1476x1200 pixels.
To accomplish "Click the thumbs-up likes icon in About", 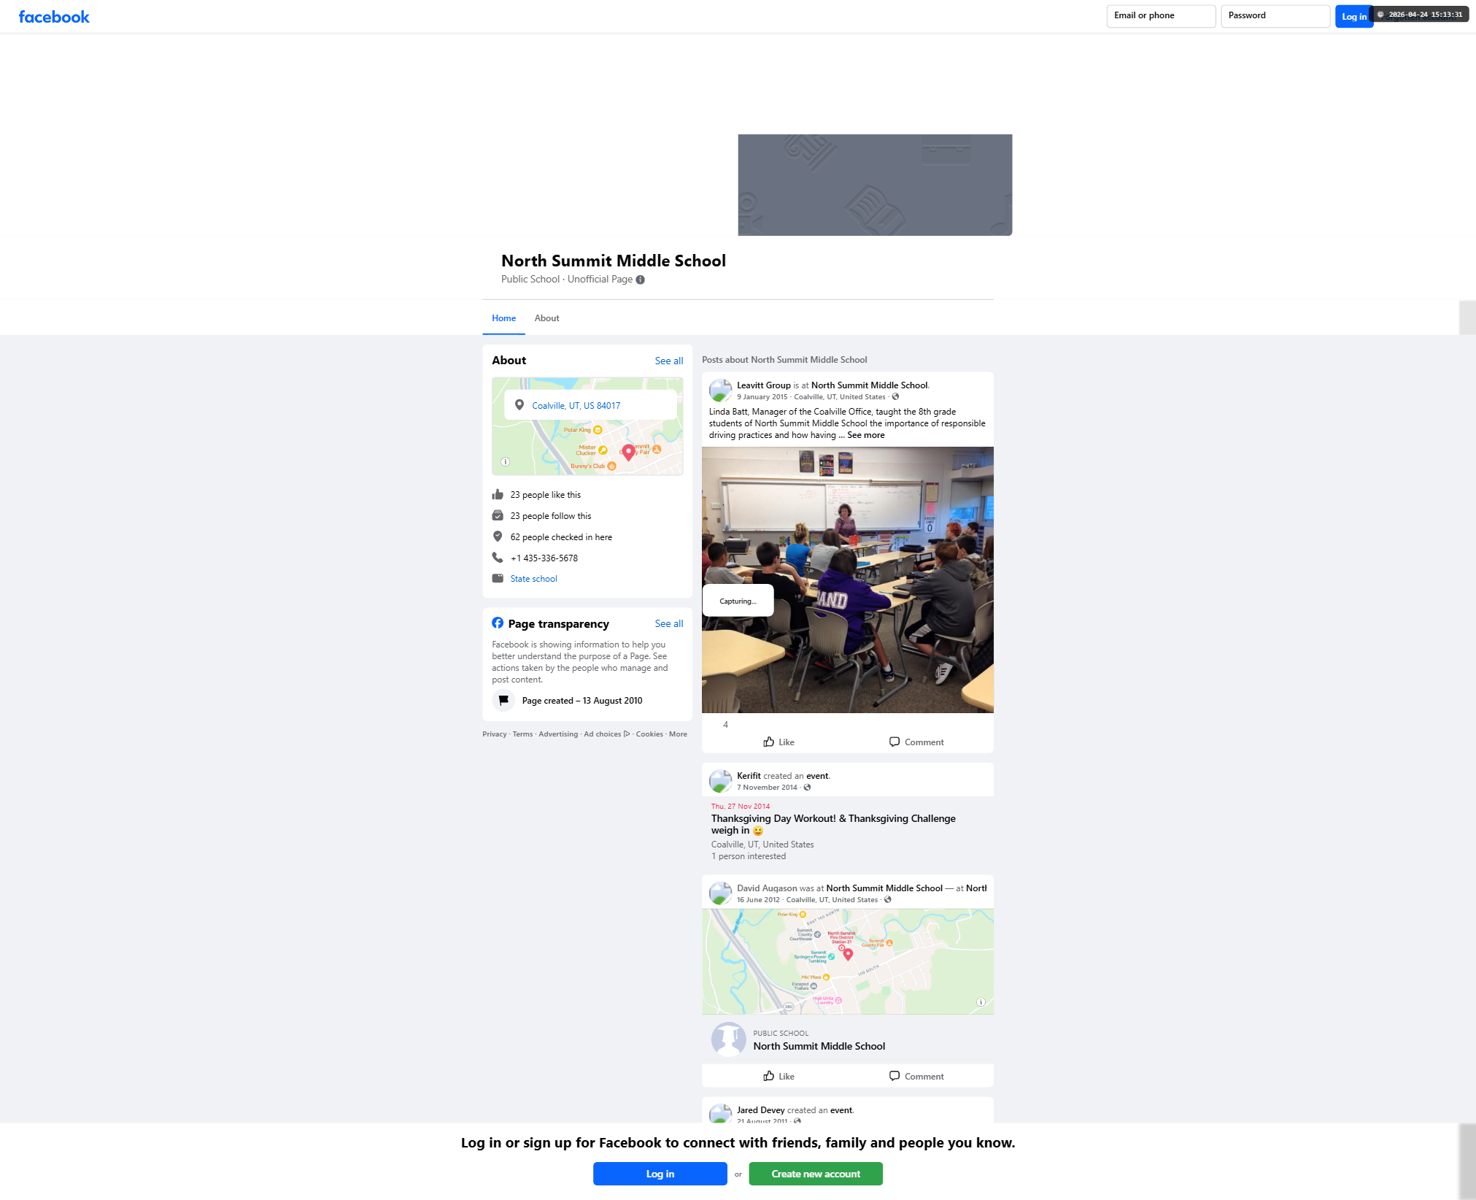I will click(498, 495).
